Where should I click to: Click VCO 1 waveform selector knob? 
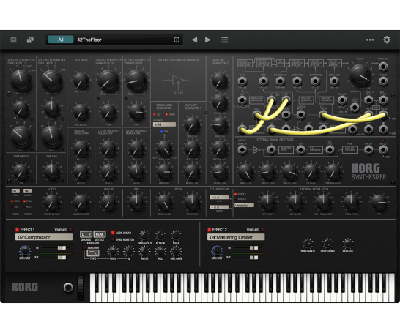click(21, 81)
